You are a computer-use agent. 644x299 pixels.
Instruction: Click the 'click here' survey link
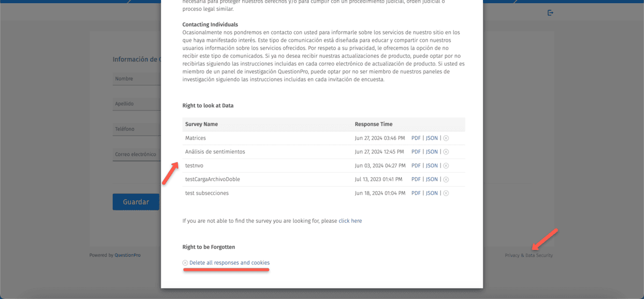pos(350,221)
